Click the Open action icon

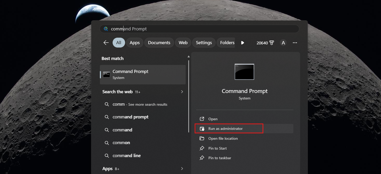[202, 119]
